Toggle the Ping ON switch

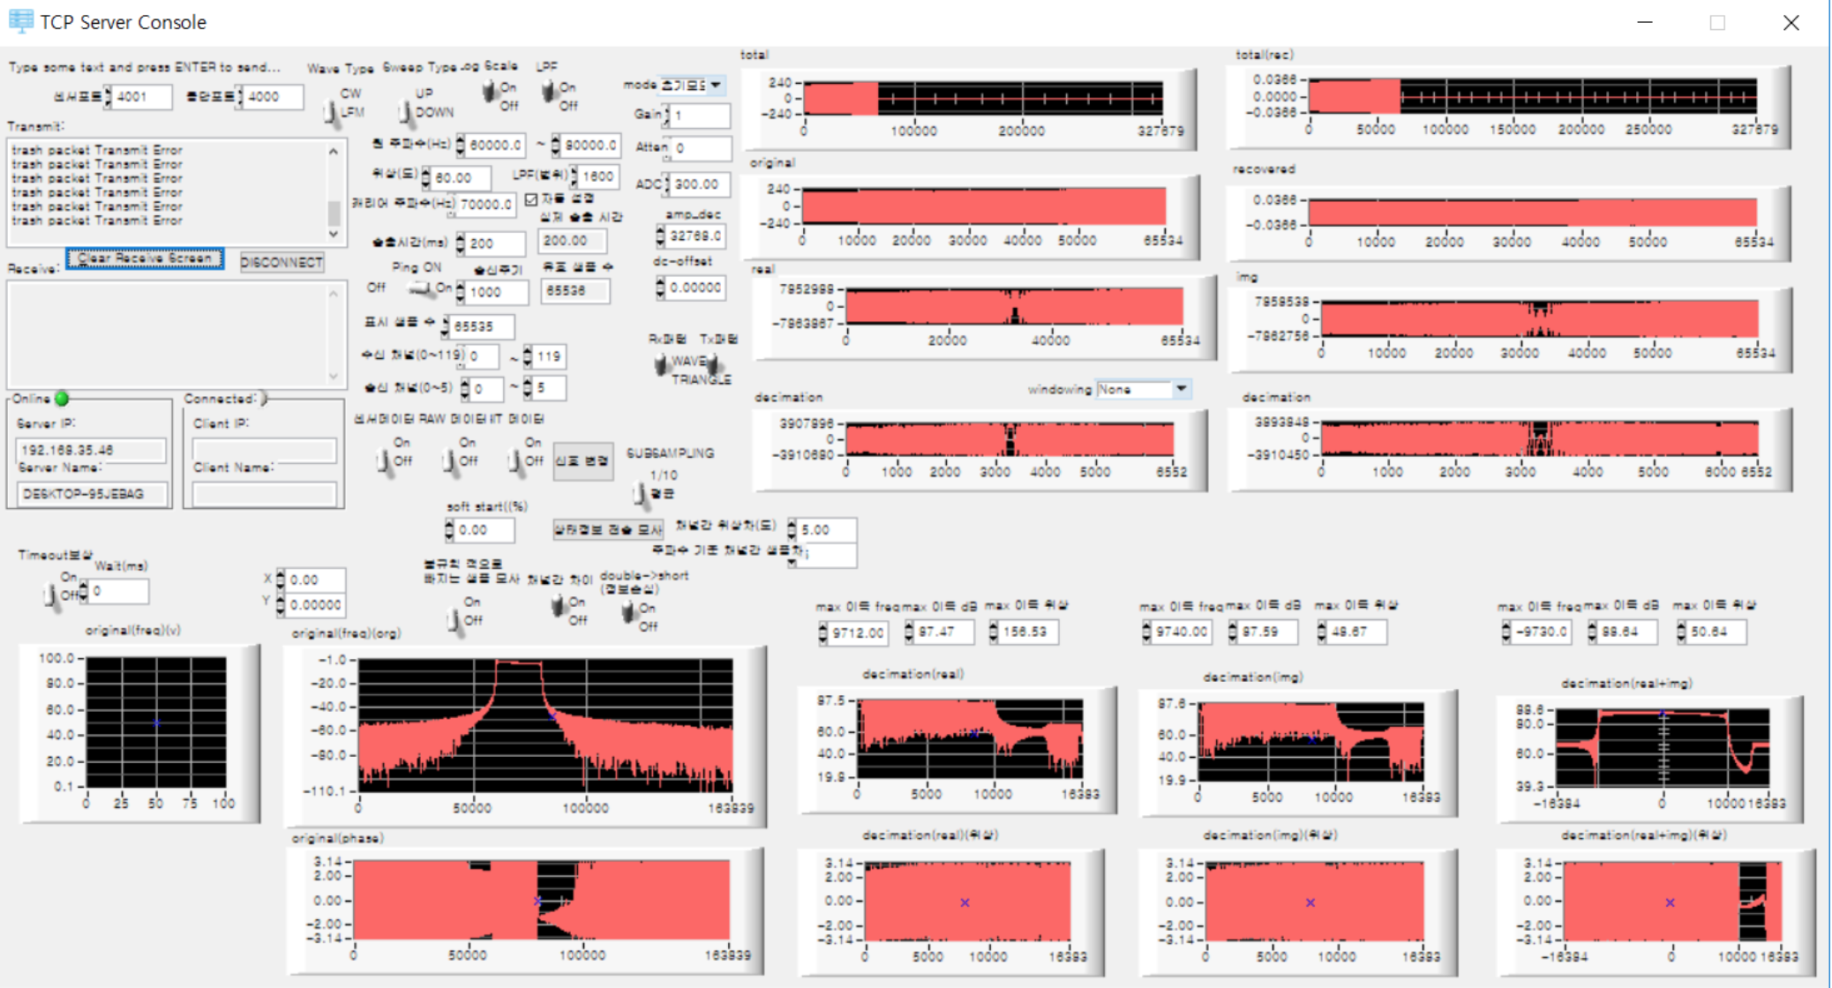point(420,288)
